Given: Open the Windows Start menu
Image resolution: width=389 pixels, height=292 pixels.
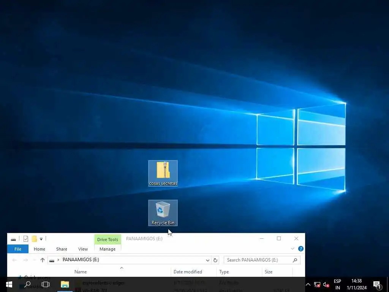Looking at the screenshot, I should pyautogui.click(x=9, y=284).
